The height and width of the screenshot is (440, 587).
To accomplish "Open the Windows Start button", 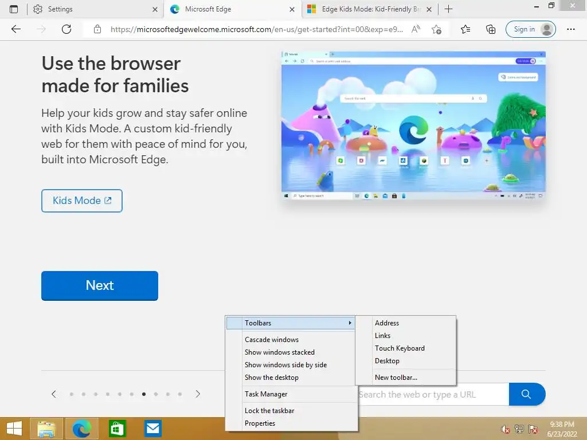I will pos(14,429).
